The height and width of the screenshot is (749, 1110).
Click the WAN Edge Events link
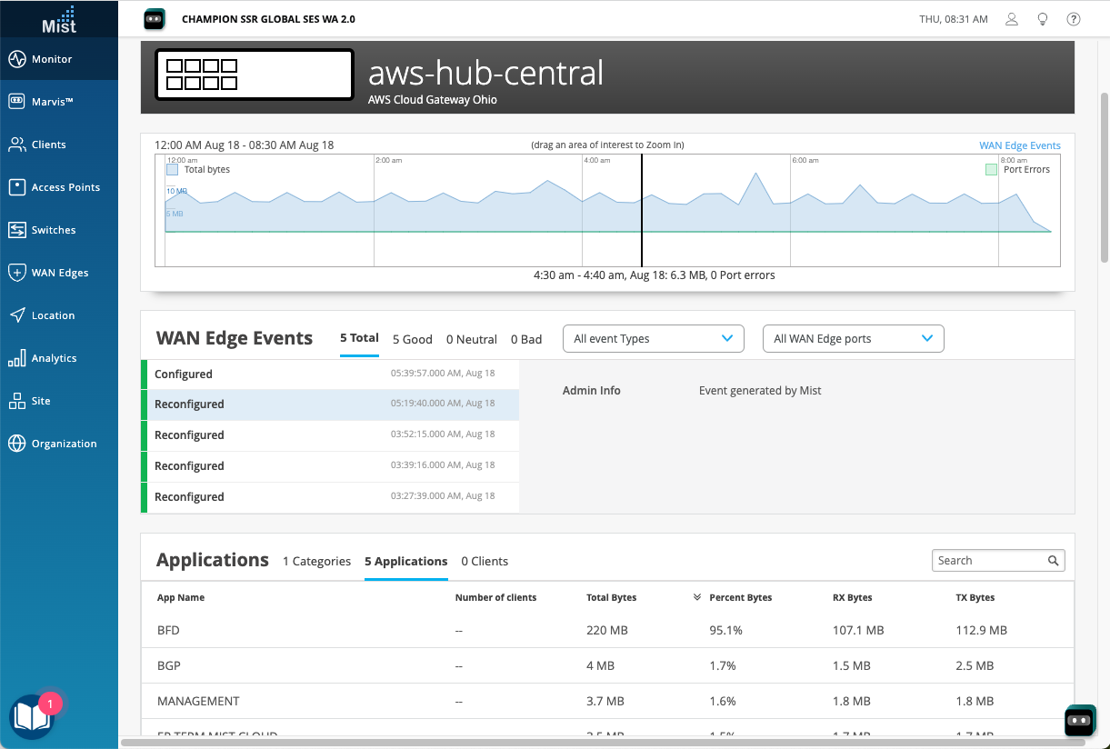(x=1019, y=145)
